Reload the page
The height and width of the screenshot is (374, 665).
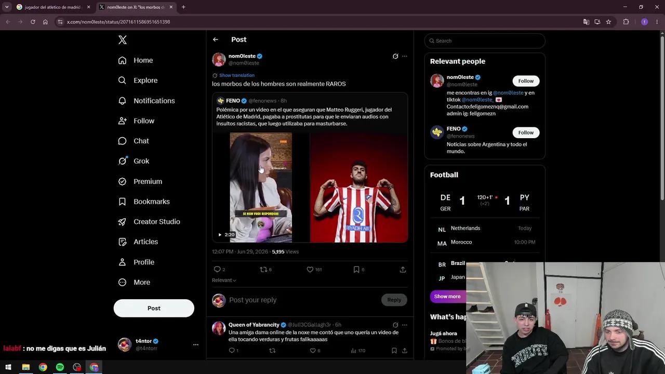[33, 22]
